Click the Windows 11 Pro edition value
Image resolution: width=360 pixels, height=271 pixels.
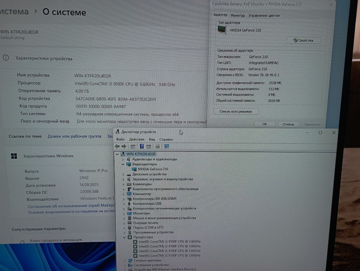[93, 171]
